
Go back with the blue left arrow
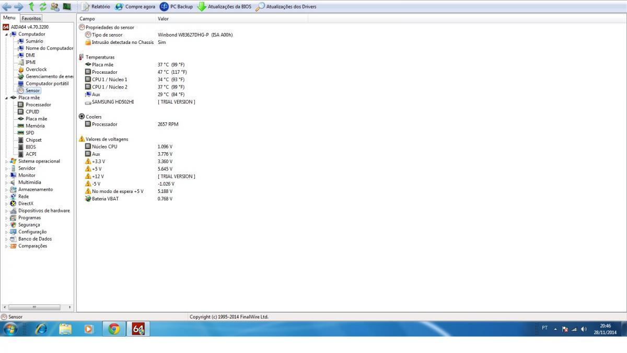click(7, 7)
